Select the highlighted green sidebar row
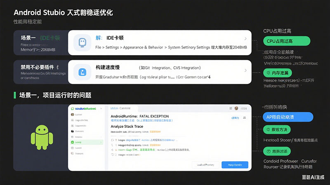The height and width of the screenshot is (185, 330). pos(87,142)
